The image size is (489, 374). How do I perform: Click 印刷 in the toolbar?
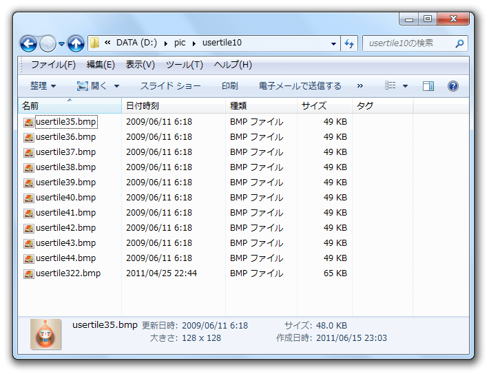(x=230, y=86)
